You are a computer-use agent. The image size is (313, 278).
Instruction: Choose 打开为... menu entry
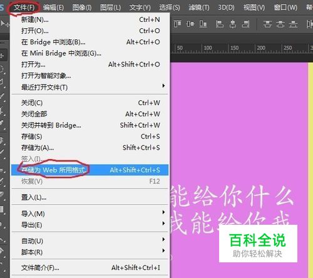coord(90,64)
